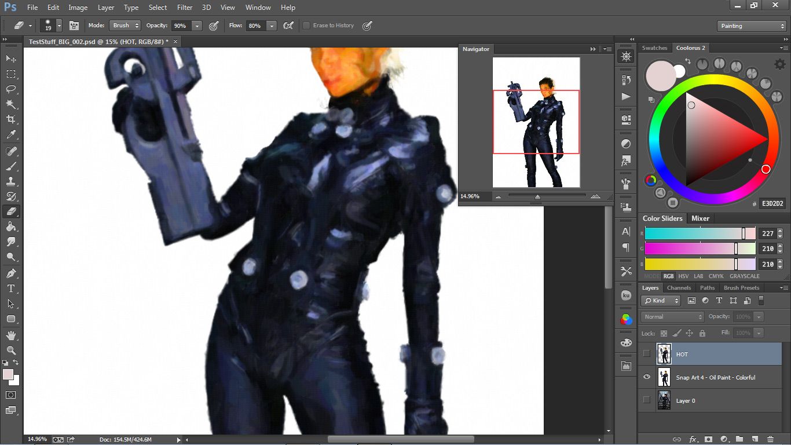
Task: Select the Clone Stamp tool
Action: coord(11,181)
